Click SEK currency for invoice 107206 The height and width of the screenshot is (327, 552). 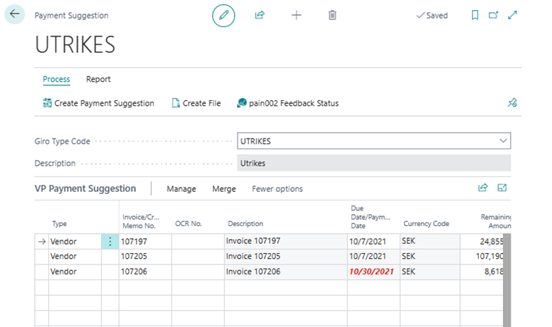[430, 272]
